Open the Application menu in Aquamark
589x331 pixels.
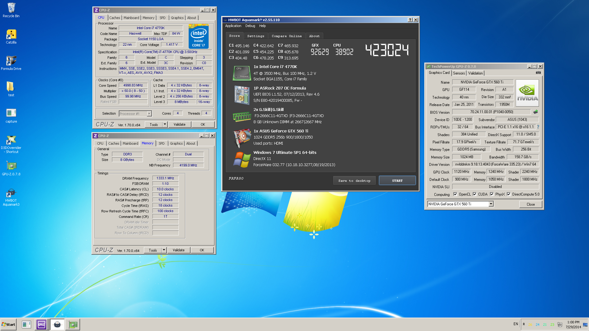tap(233, 26)
